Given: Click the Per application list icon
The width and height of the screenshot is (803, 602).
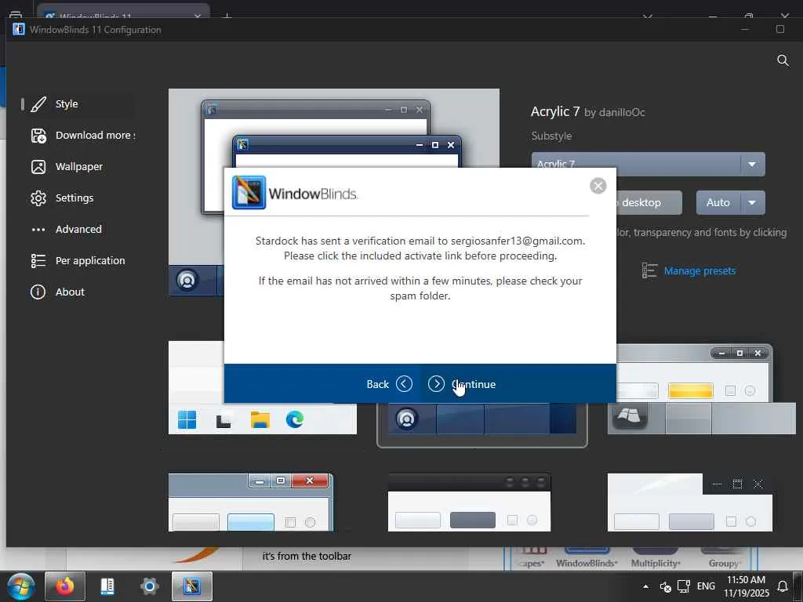Looking at the screenshot, I should point(38,260).
